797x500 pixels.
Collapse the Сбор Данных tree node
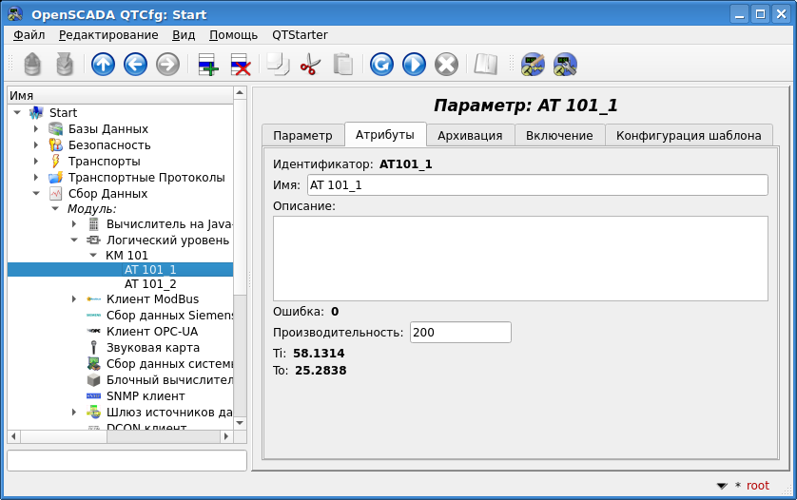(x=36, y=194)
